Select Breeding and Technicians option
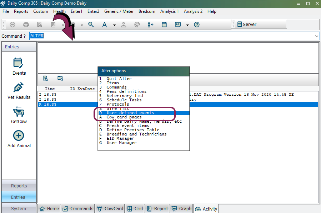Image resolution: width=321 pixels, height=213 pixels. click(x=144, y=134)
